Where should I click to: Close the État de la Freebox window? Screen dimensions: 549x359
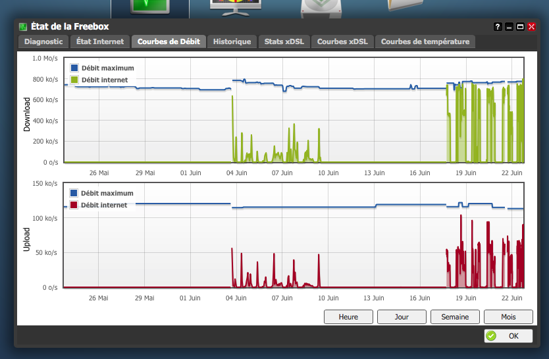click(531, 26)
